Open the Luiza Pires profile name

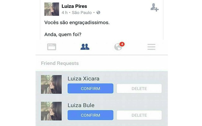click(74, 6)
